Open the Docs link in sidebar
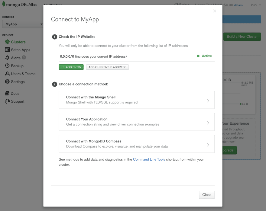The height and width of the screenshot is (211, 266). [x=15, y=93]
